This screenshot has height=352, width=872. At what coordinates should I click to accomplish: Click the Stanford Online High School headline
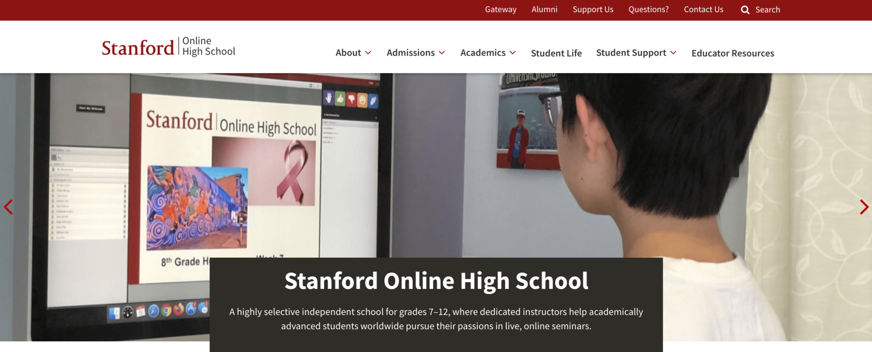[436, 280]
